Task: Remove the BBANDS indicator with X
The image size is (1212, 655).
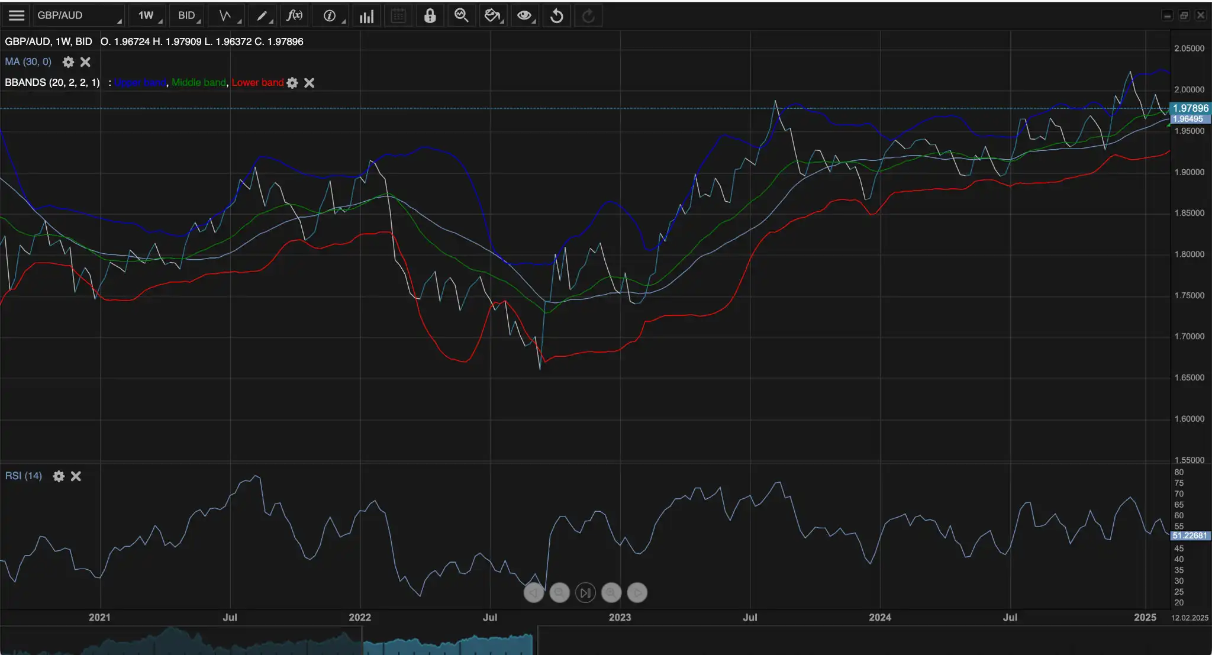Action: [309, 83]
